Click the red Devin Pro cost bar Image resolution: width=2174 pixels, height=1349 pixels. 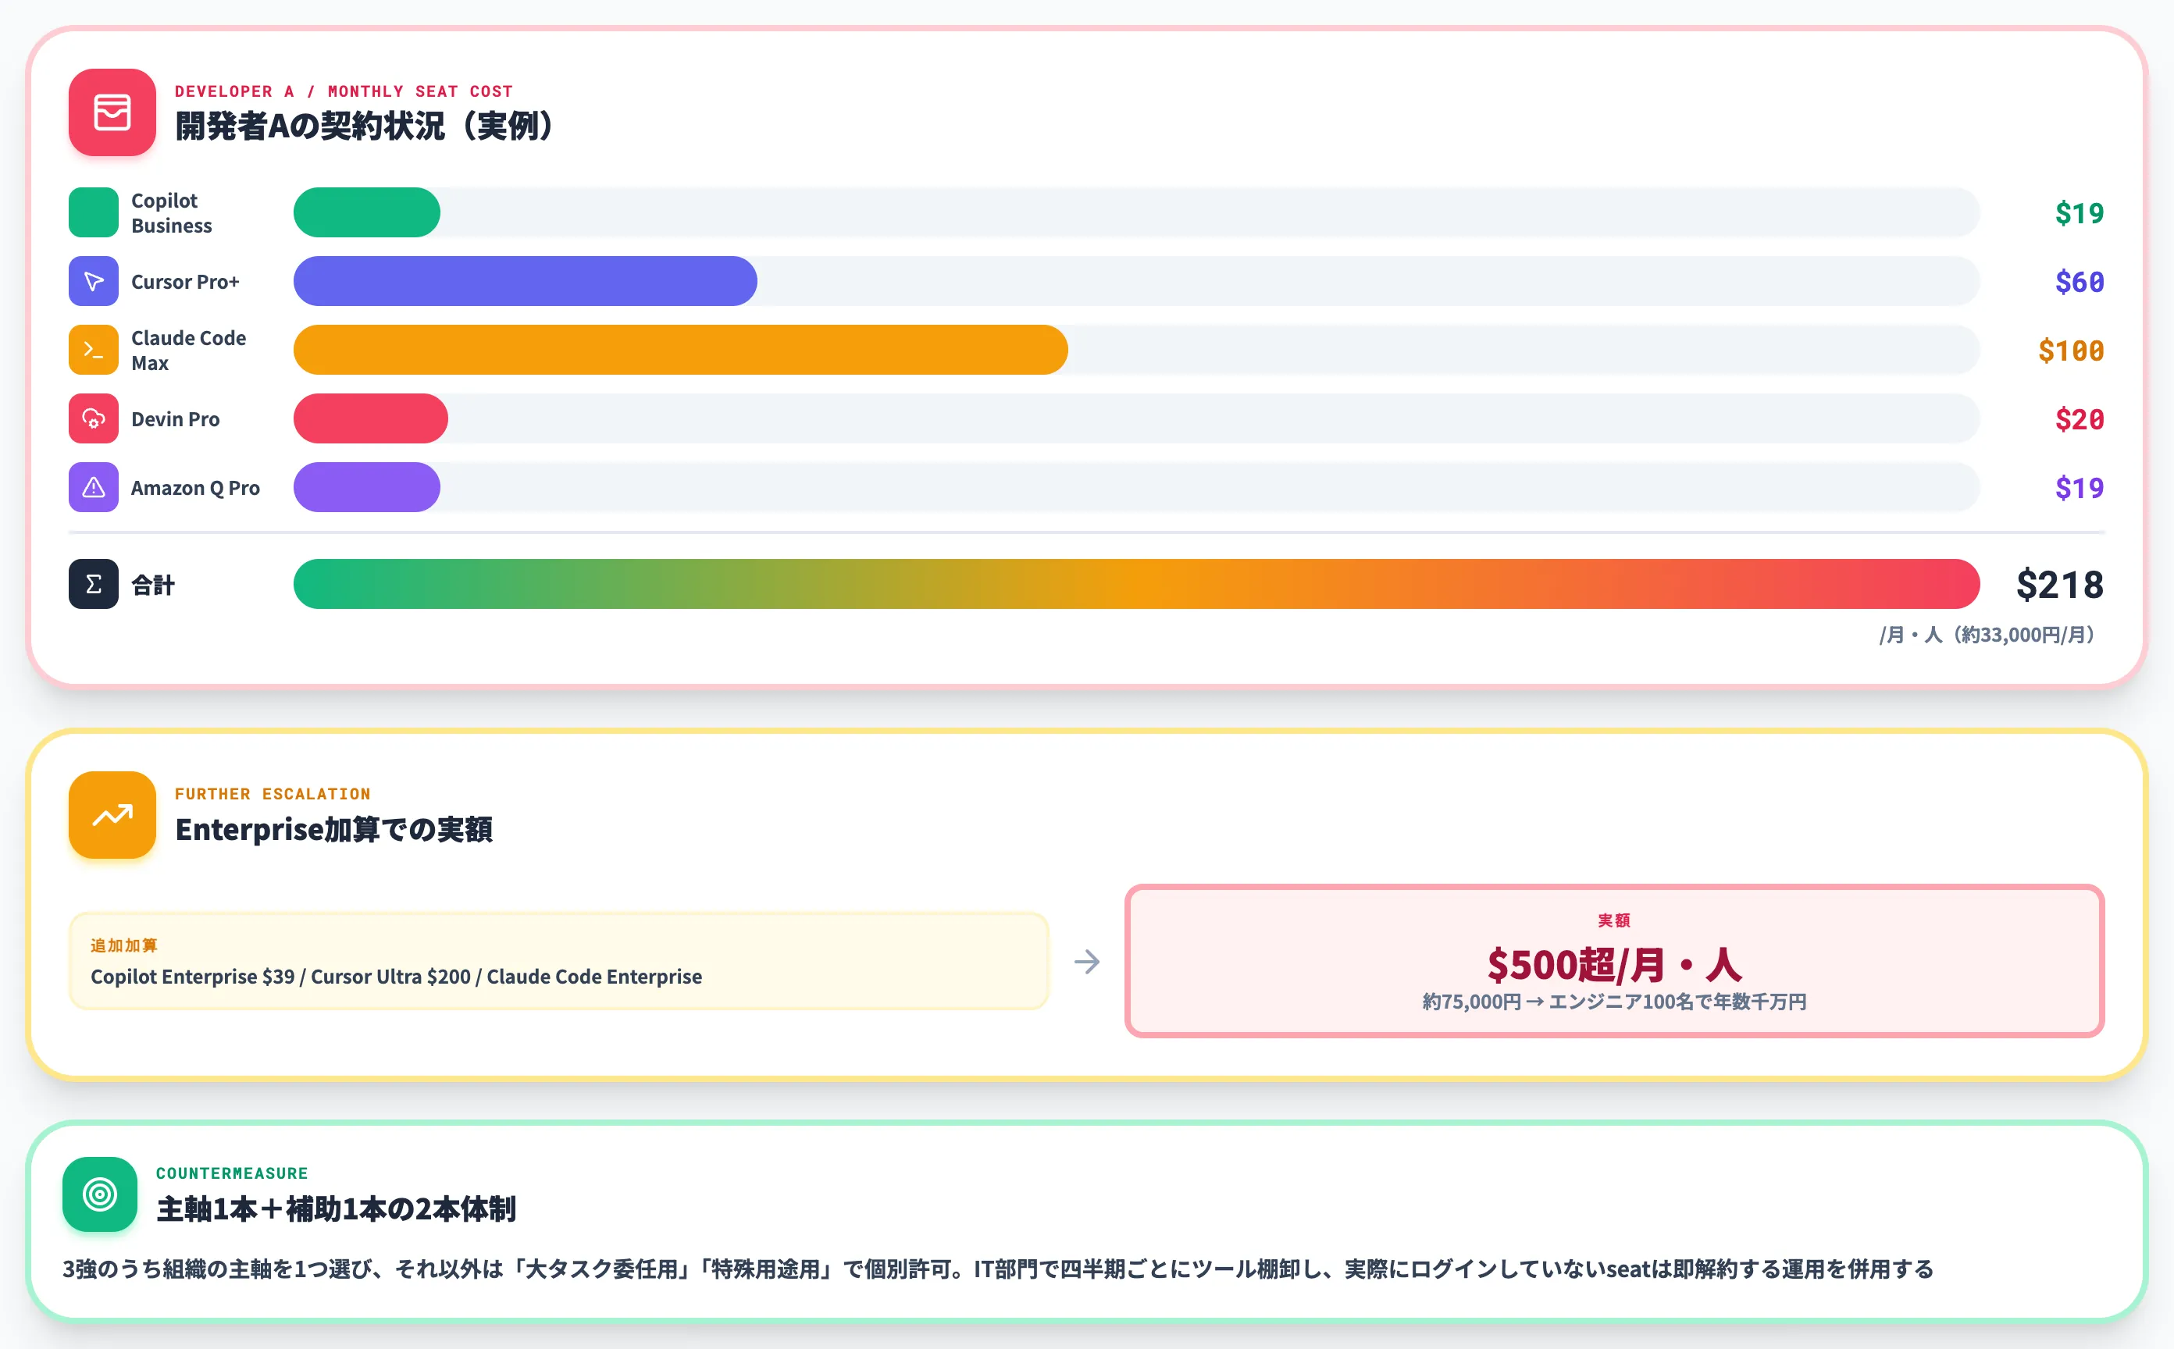[370, 418]
